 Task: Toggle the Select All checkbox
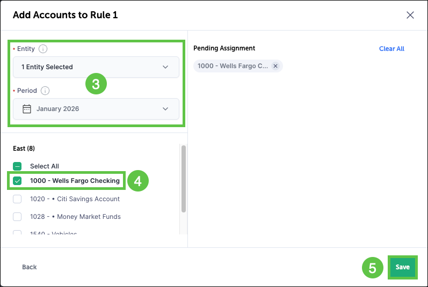coord(17,166)
